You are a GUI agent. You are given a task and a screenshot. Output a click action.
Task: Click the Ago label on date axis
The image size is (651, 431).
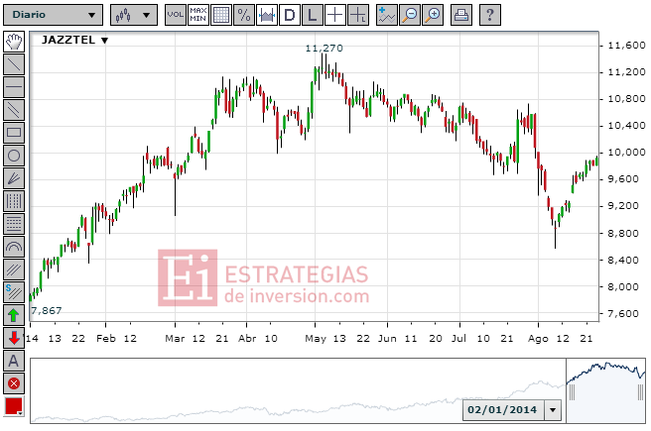coord(538,339)
